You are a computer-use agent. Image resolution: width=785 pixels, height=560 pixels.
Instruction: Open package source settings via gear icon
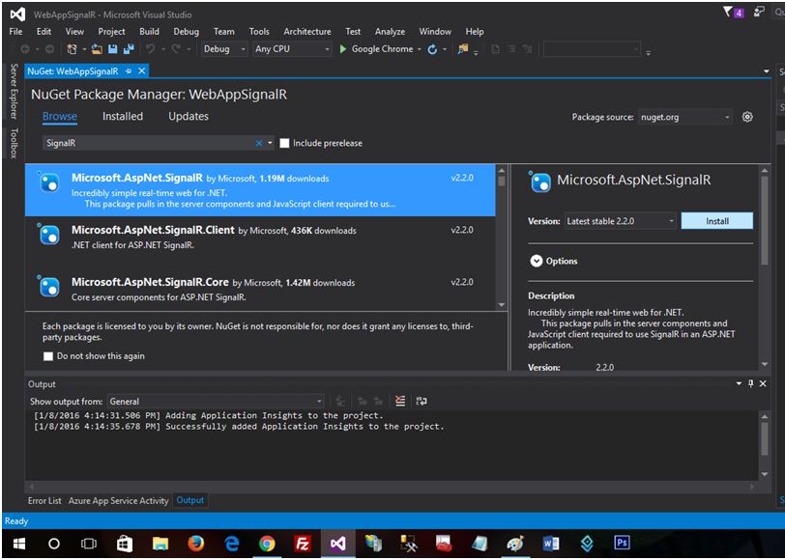746,115
